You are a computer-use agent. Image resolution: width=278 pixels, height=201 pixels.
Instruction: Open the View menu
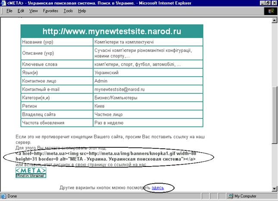point(33,11)
